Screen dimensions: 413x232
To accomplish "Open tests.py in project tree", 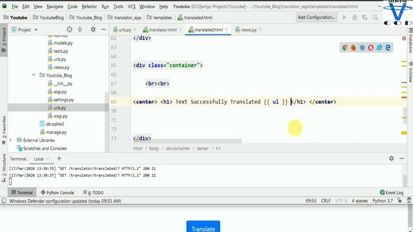I will click(58, 51).
